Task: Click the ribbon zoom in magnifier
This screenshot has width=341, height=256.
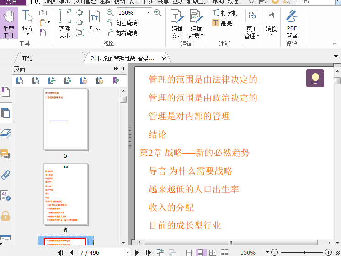Action: (x=157, y=12)
